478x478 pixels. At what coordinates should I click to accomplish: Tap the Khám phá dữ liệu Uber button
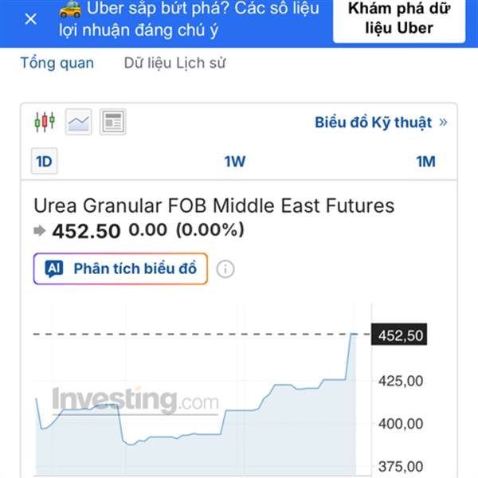point(398,19)
